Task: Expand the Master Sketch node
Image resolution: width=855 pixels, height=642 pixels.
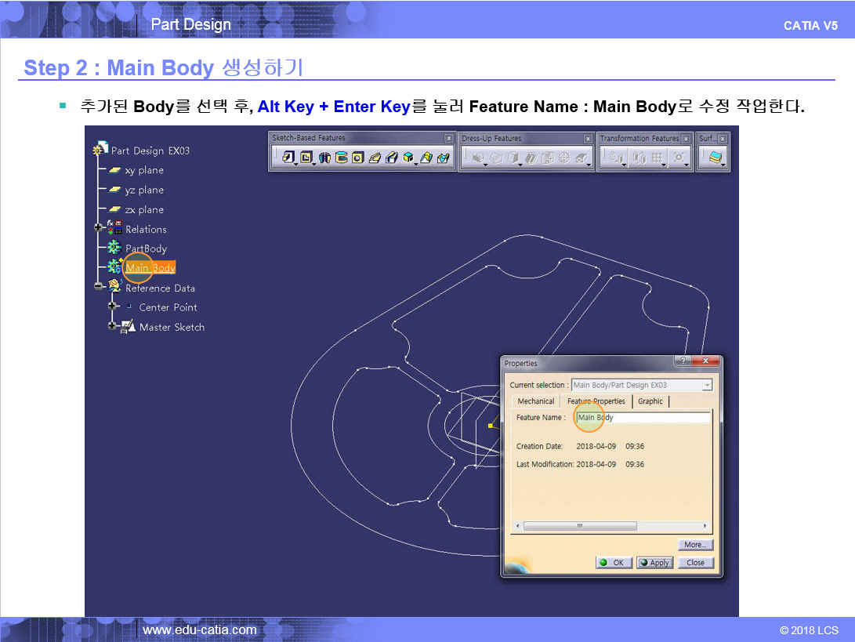Action: pos(112,326)
